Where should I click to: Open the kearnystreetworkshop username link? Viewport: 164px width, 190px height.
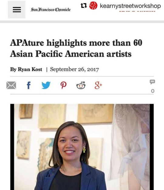coord(130,6)
